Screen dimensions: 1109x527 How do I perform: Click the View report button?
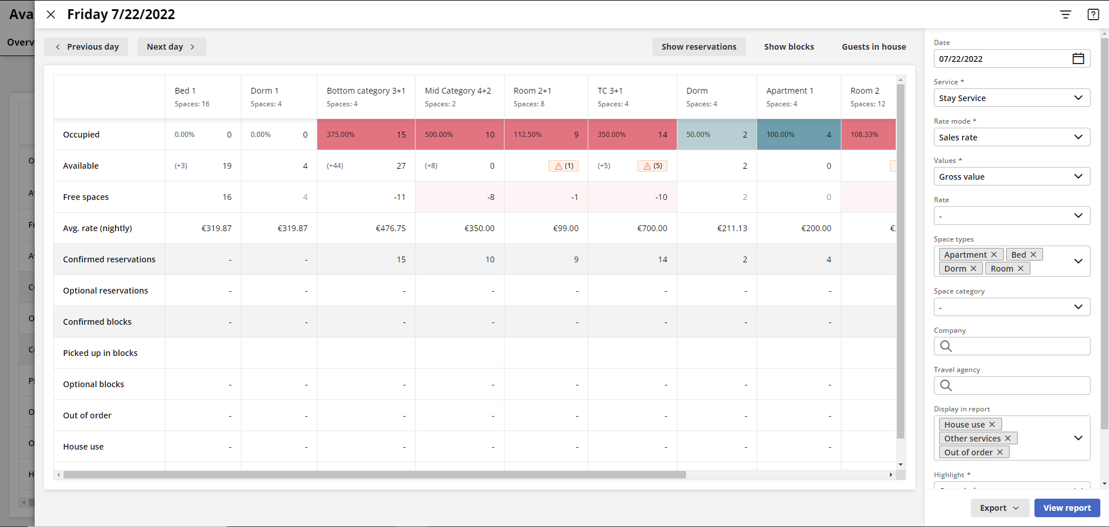[1067, 508]
